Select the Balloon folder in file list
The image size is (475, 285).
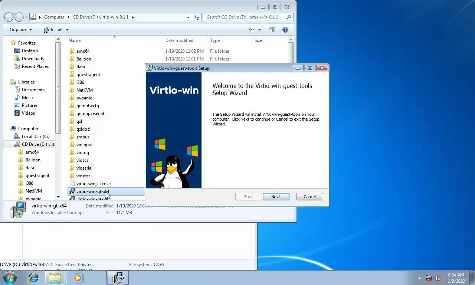[84, 59]
